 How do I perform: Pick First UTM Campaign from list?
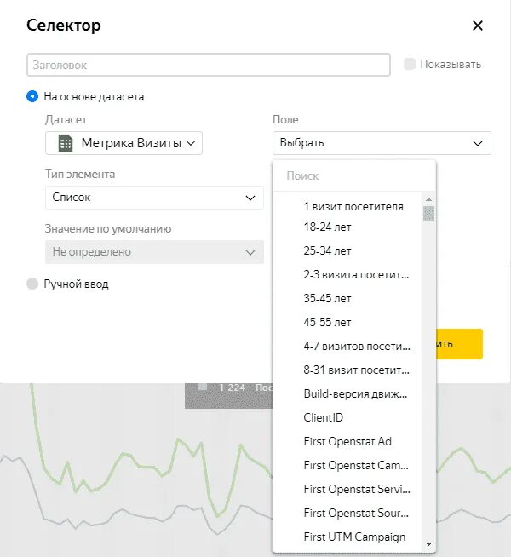pos(354,537)
